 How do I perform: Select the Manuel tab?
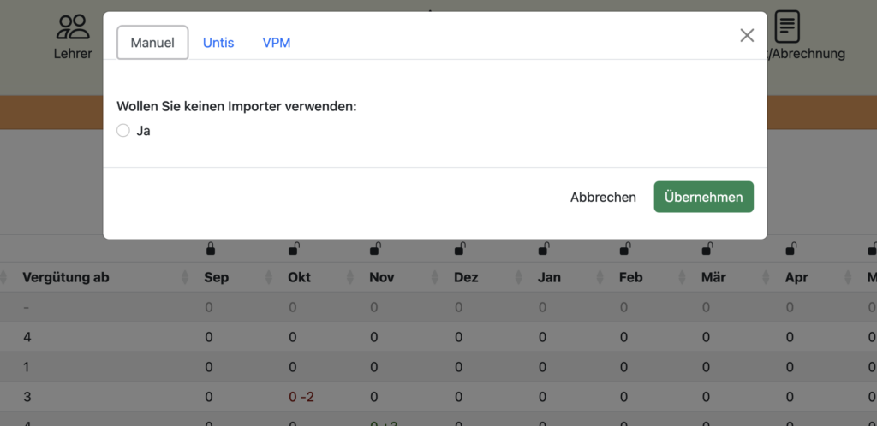click(x=152, y=43)
